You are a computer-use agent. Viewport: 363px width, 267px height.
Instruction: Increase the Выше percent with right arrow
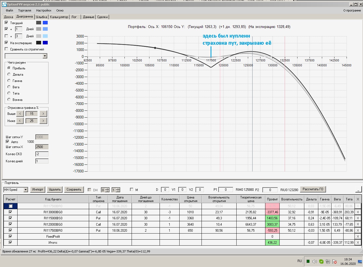tap(43, 113)
